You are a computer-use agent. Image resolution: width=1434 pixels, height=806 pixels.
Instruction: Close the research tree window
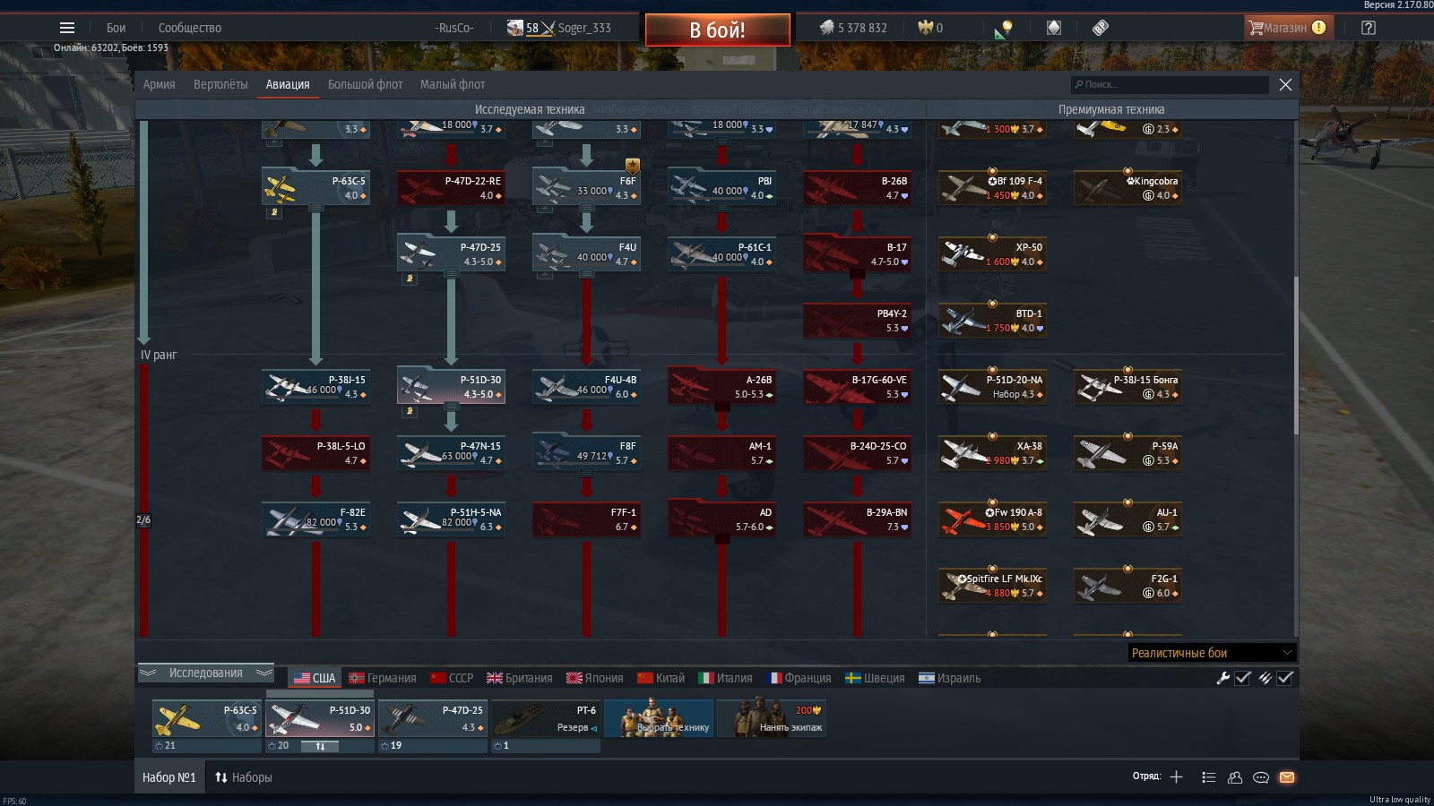tap(1285, 84)
